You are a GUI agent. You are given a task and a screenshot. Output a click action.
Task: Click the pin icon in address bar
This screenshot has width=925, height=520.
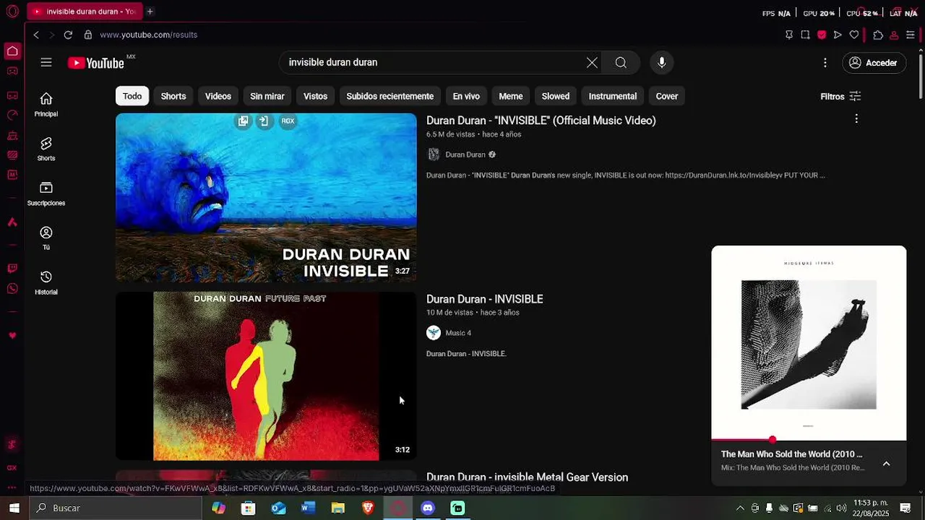click(788, 35)
